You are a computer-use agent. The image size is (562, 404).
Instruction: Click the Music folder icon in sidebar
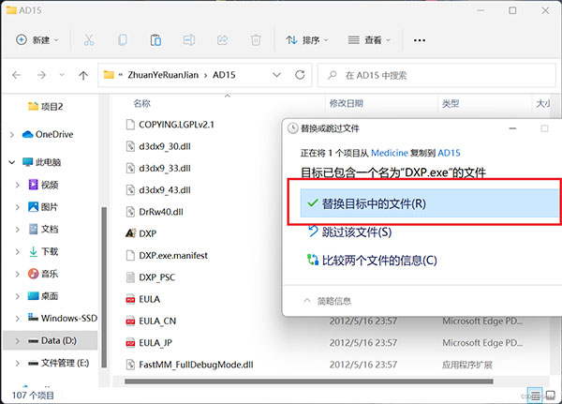[x=33, y=274]
